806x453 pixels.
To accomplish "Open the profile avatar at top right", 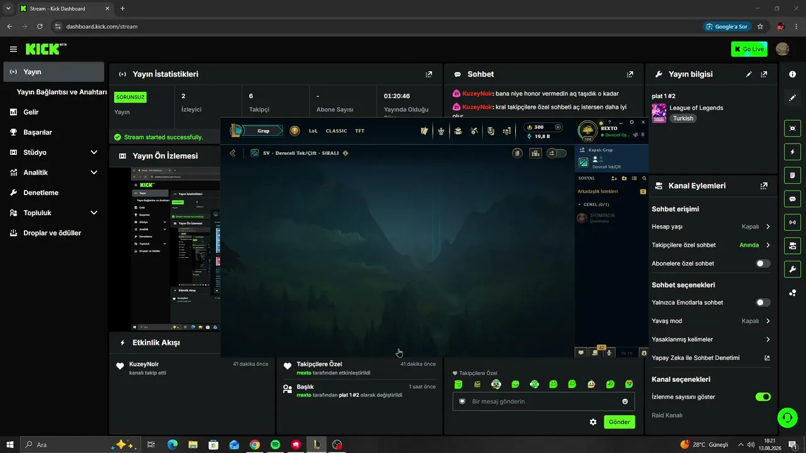I will [782, 49].
